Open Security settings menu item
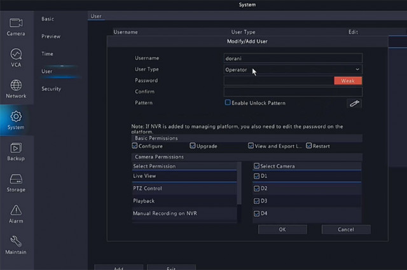Image resolution: width=407 pixels, height=270 pixels. pyautogui.click(x=52, y=89)
